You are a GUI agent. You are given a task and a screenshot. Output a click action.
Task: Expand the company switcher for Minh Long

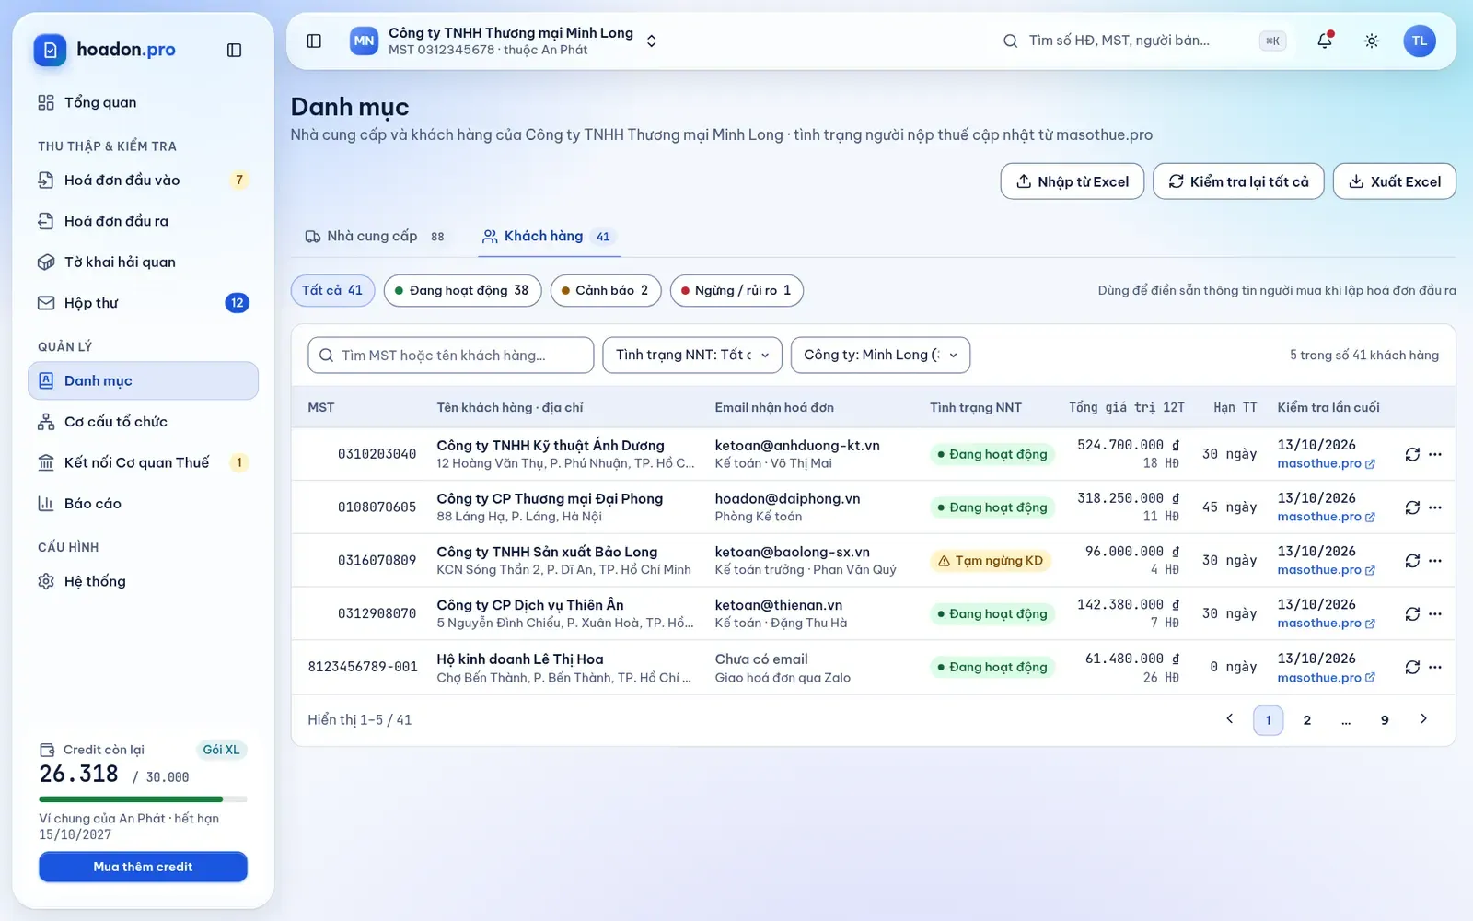(x=651, y=41)
